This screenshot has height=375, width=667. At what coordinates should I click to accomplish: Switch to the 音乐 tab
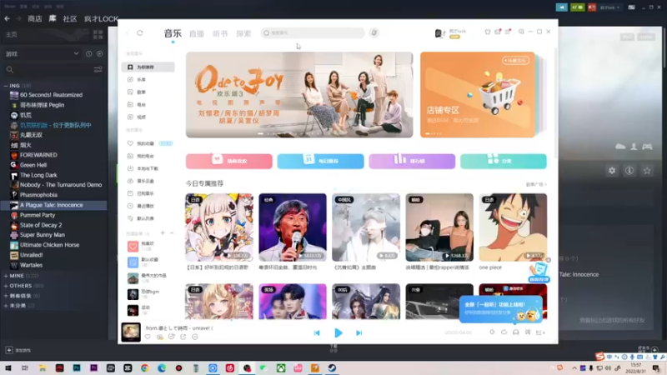(x=173, y=33)
